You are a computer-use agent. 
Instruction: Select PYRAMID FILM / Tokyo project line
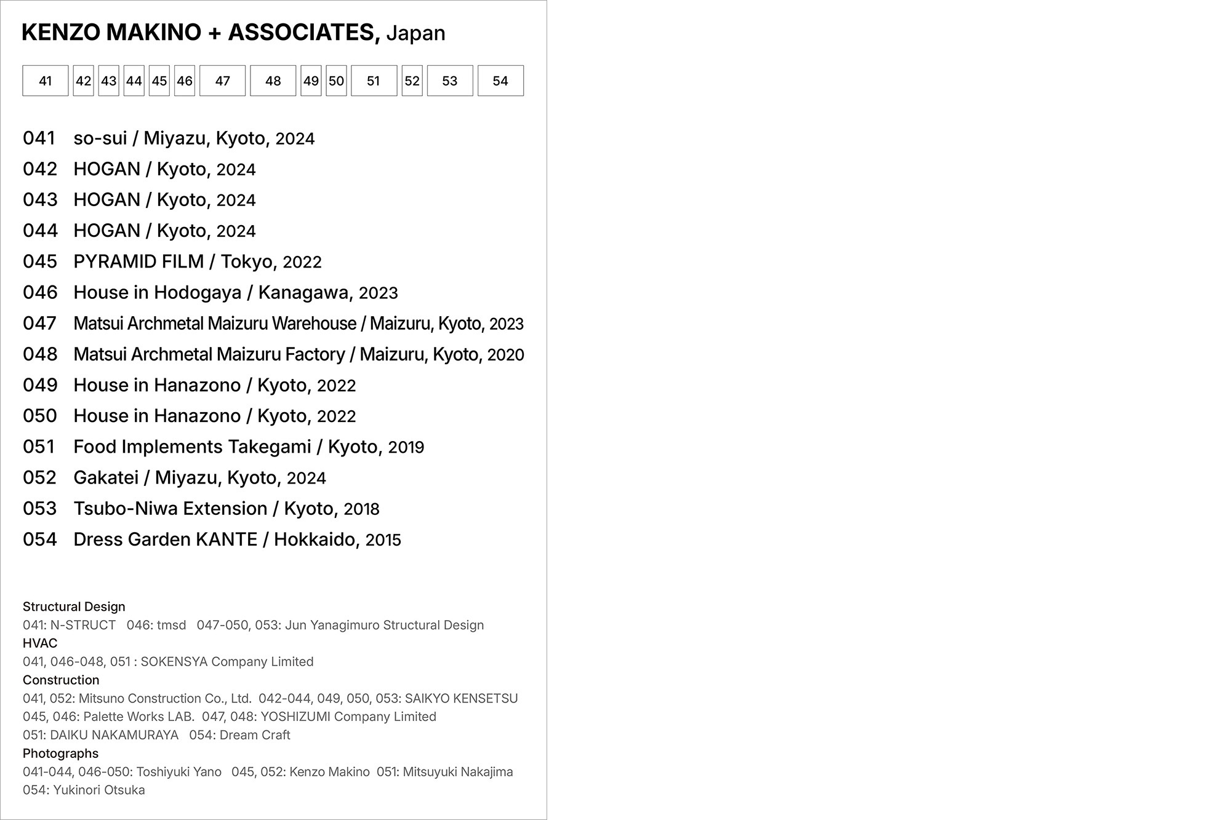tap(197, 262)
